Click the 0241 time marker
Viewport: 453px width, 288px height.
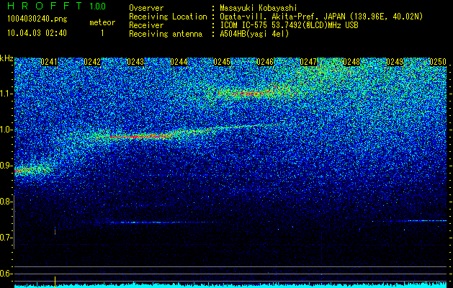click(x=49, y=62)
